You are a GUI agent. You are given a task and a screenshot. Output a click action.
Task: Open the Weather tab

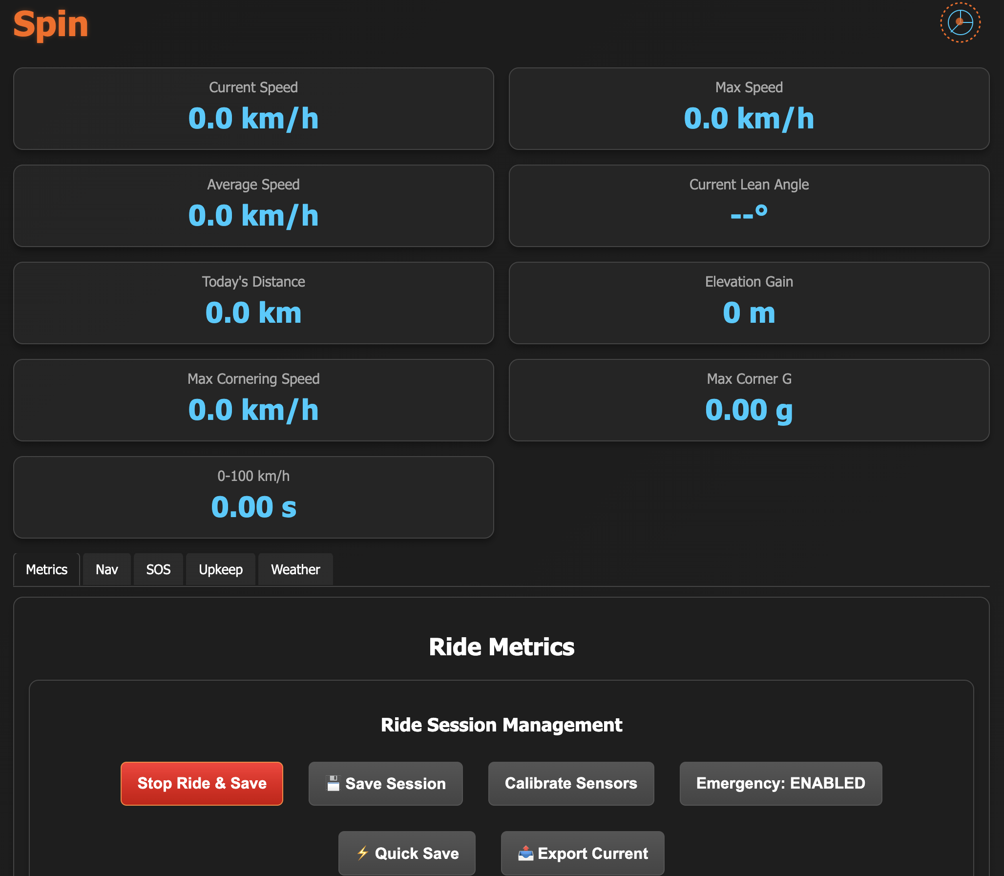(x=295, y=569)
